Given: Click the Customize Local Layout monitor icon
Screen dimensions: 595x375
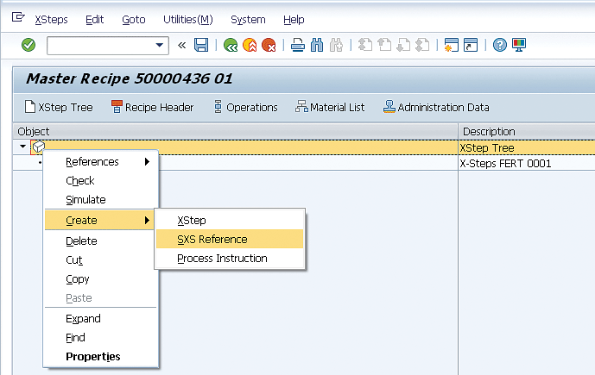Looking at the screenshot, I should [519, 45].
